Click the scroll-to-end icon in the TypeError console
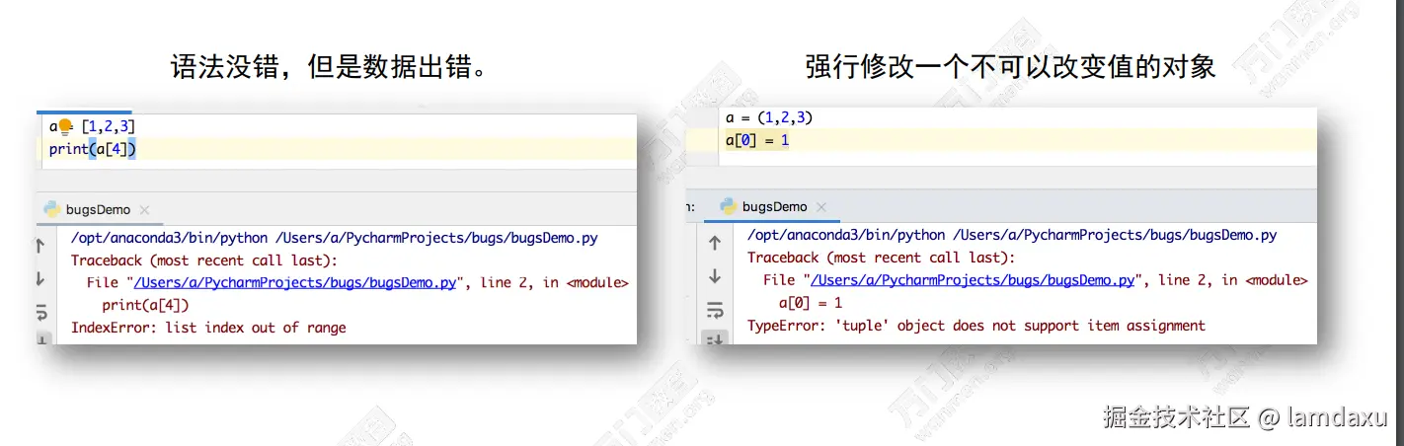Screen dimensions: 1404x446 (715, 337)
